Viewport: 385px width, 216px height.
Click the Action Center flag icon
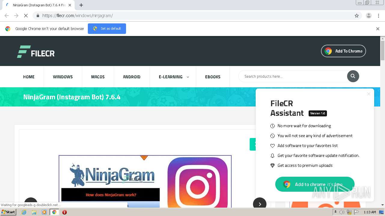coord(356,212)
